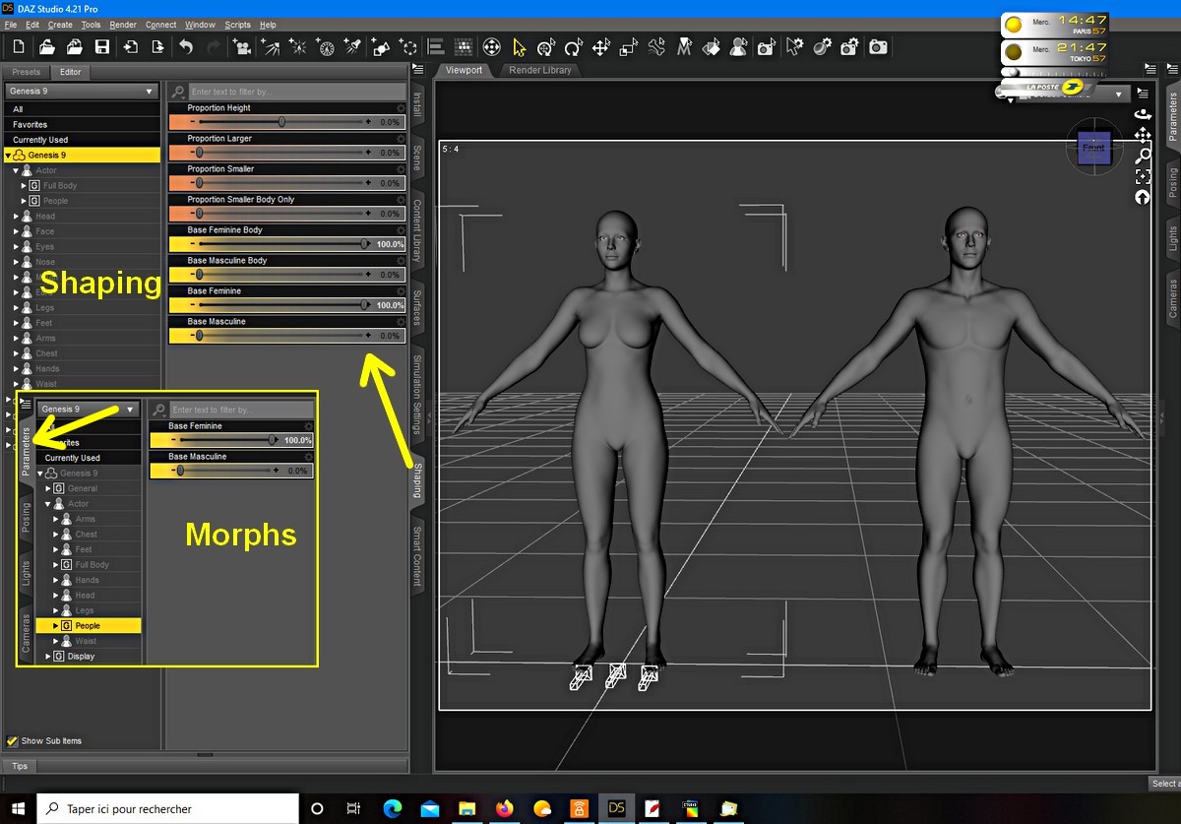Click the Base Feminine Body slider
The height and width of the screenshot is (824, 1181).
286,244
